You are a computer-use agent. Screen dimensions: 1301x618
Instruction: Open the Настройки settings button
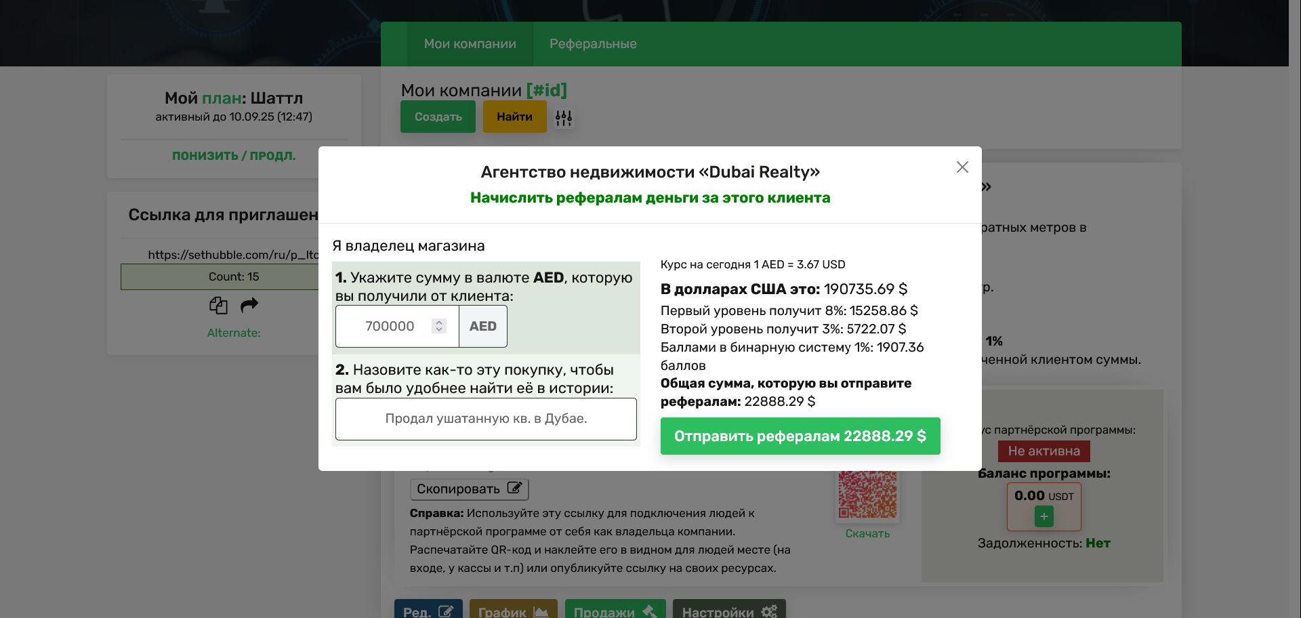pos(729,610)
